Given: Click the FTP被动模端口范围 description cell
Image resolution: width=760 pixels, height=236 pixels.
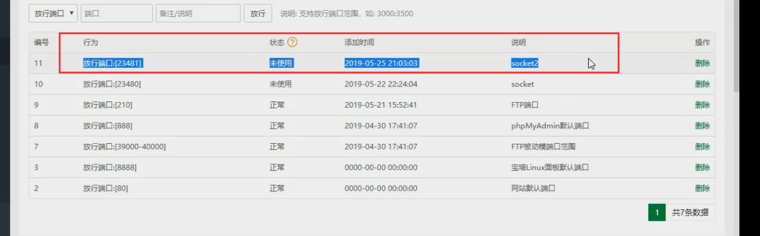Looking at the screenshot, I should [x=543, y=146].
